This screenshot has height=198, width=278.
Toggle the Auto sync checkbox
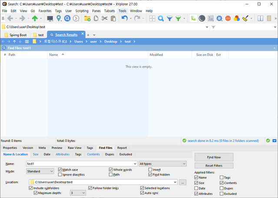click(x=142, y=193)
